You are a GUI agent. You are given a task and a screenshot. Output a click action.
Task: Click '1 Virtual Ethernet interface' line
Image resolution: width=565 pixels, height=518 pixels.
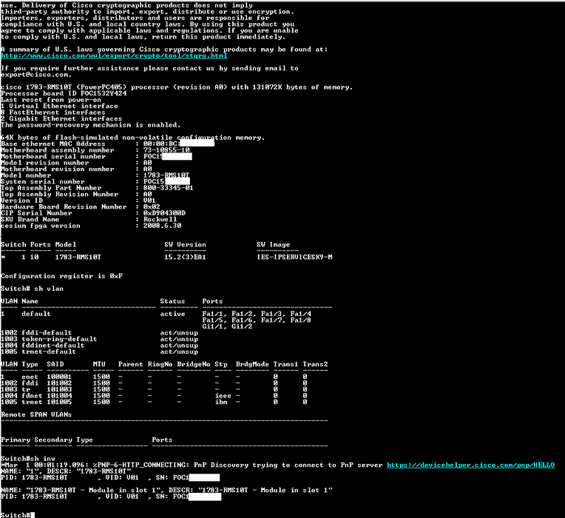coord(59,106)
